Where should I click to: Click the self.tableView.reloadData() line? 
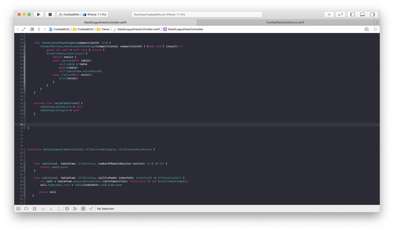[x=80, y=71]
